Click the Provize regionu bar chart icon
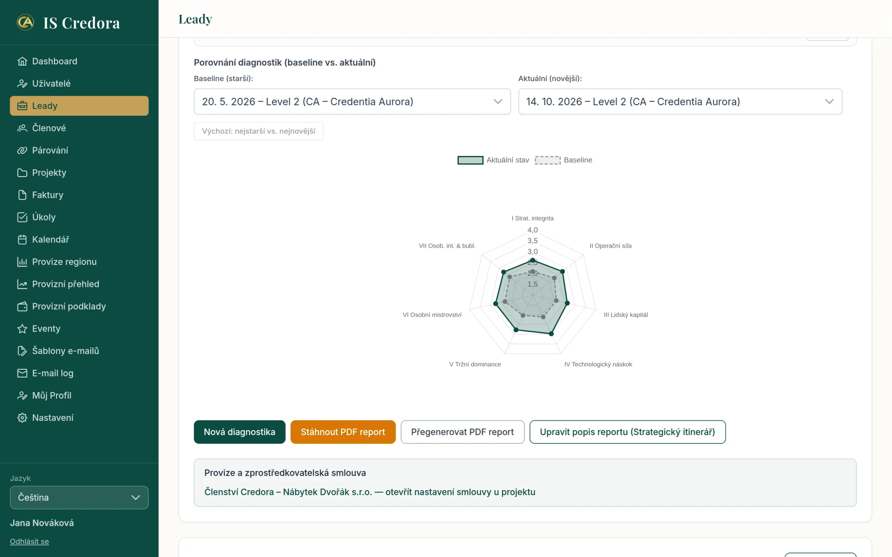 [22, 262]
